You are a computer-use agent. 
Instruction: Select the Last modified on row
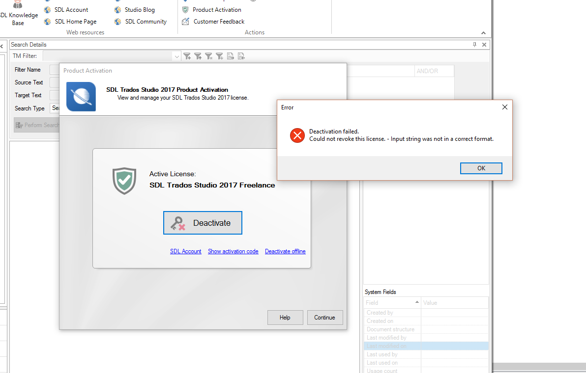pyautogui.click(x=426, y=346)
